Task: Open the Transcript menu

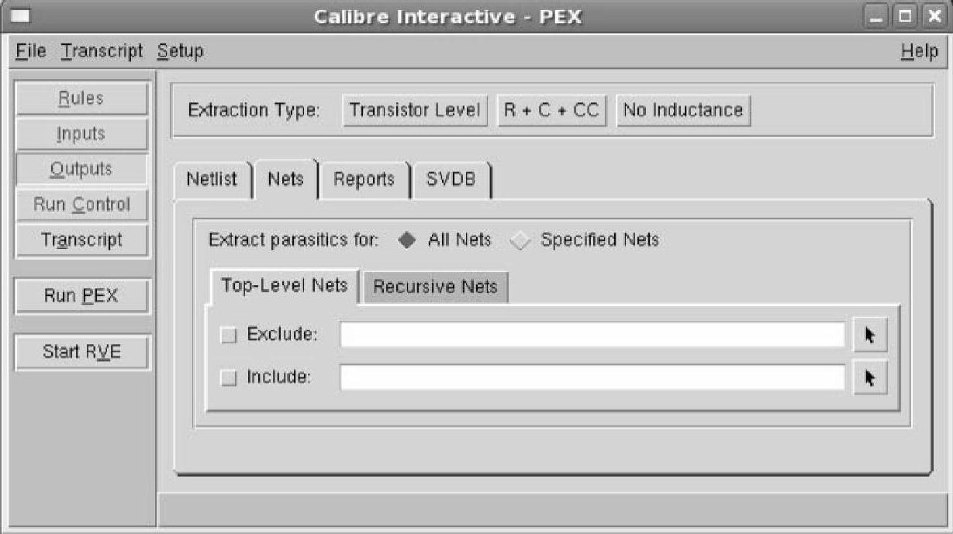Action: coord(102,52)
